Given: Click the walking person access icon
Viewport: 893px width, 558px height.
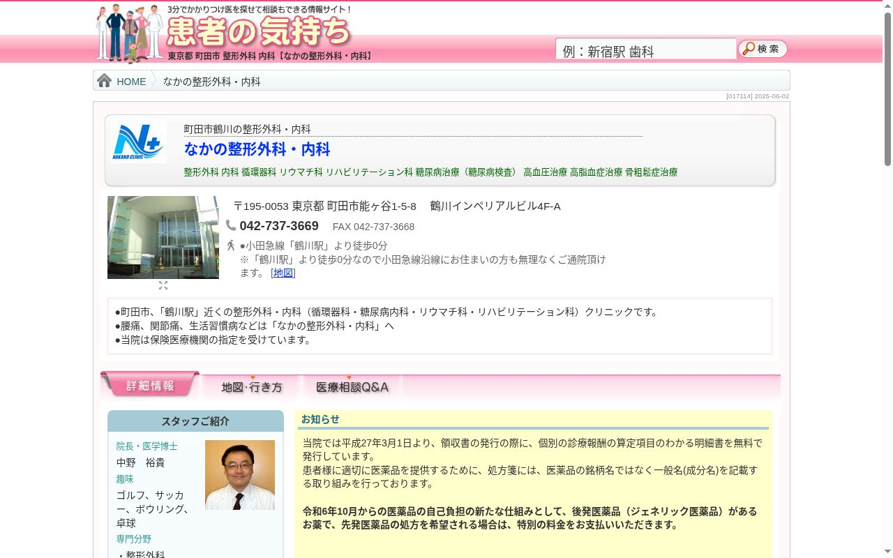Looking at the screenshot, I should coord(231,246).
